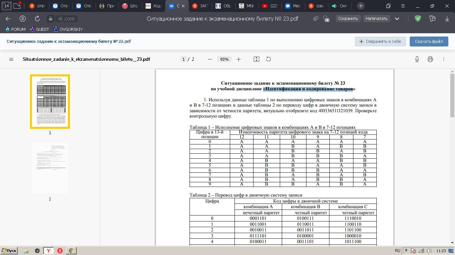Open the FORUM bookmark

(x=15, y=29)
